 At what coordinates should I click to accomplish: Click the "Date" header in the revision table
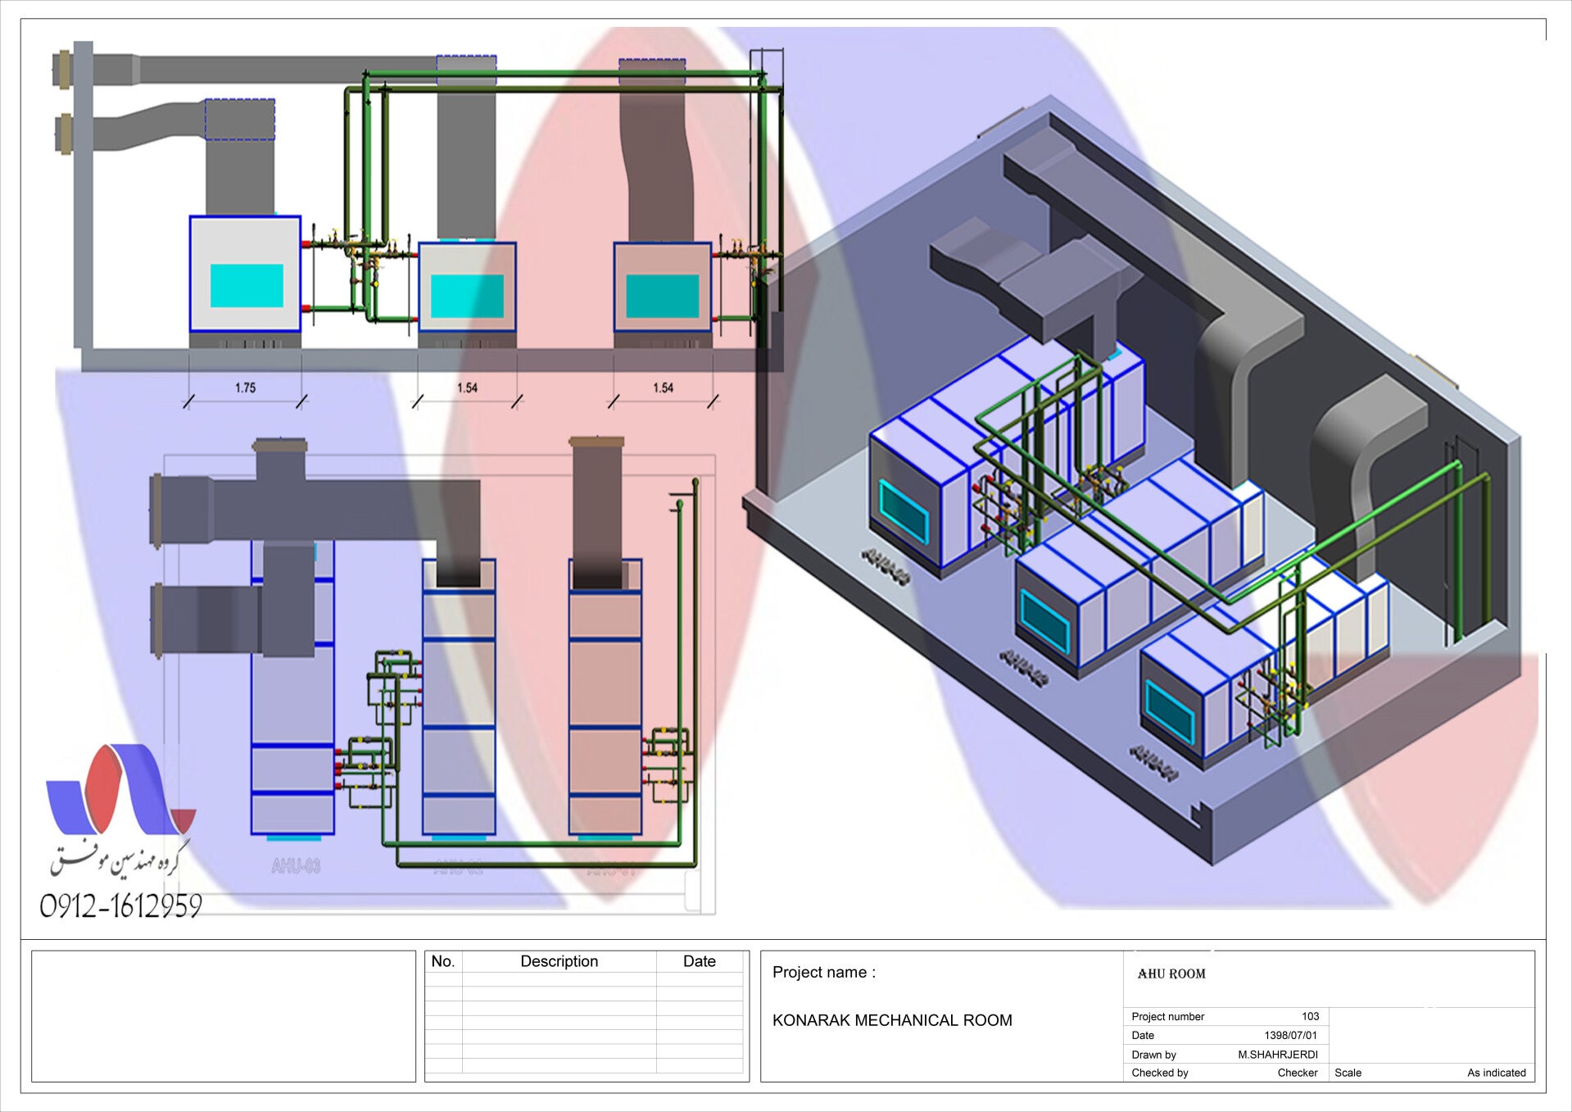[x=700, y=961]
